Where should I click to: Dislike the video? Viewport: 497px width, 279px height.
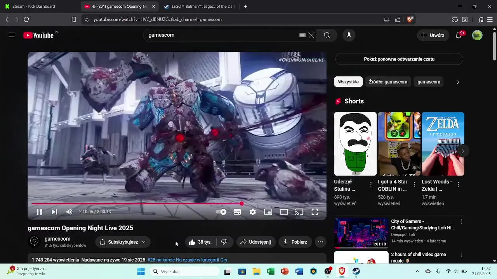[x=224, y=242]
